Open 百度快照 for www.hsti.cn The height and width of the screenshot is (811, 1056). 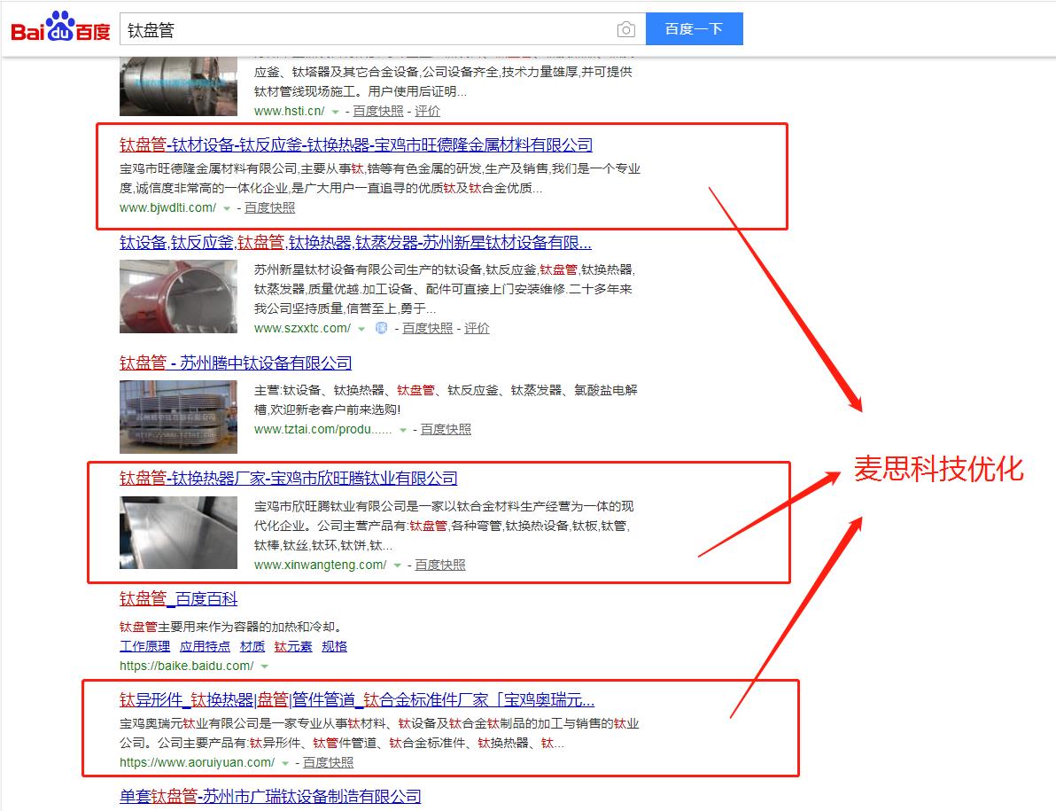[x=377, y=111]
